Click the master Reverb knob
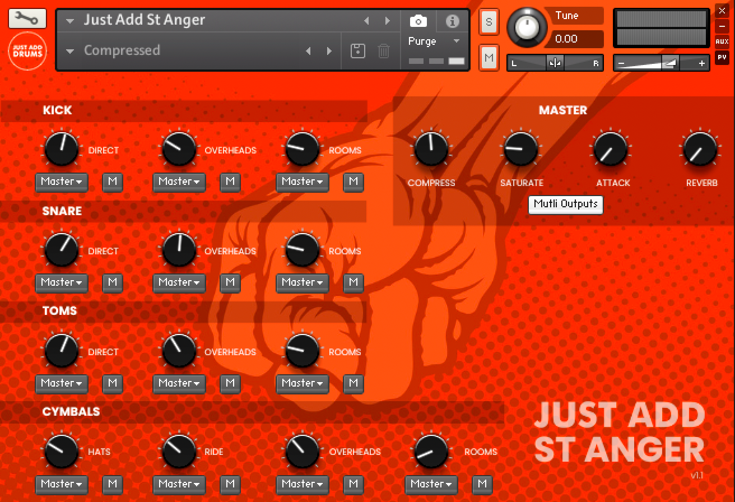 coord(700,149)
